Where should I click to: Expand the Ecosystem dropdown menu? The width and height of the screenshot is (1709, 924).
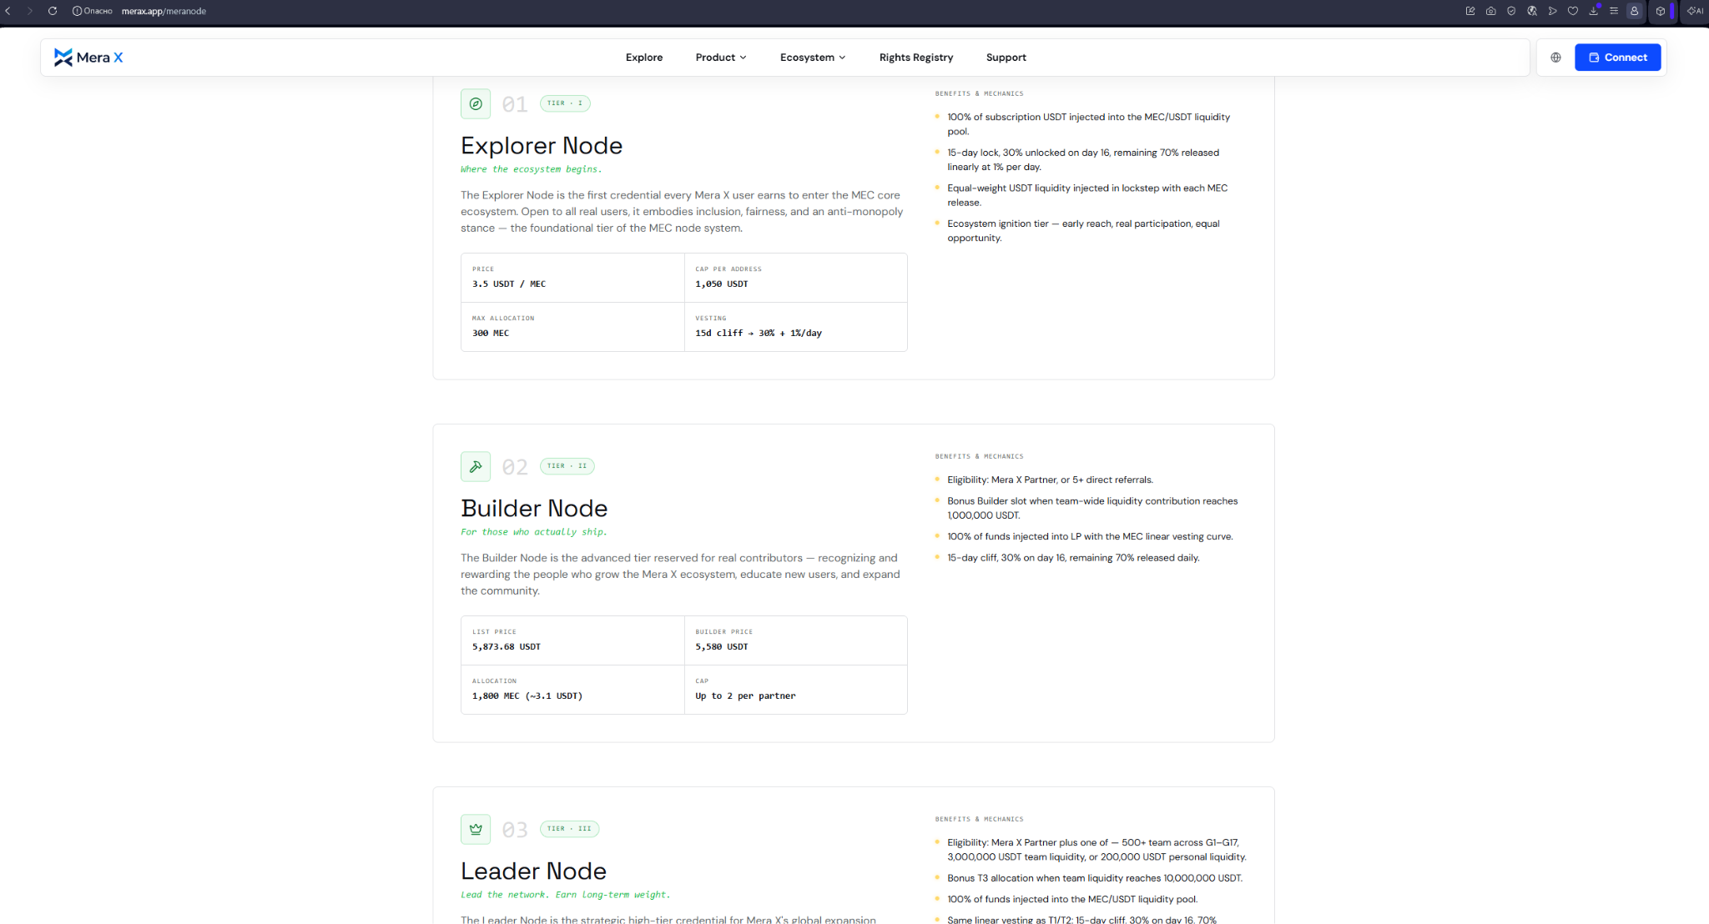pyautogui.click(x=813, y=58)
